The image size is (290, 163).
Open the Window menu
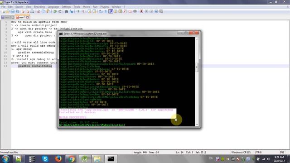[x=116, y=7]
